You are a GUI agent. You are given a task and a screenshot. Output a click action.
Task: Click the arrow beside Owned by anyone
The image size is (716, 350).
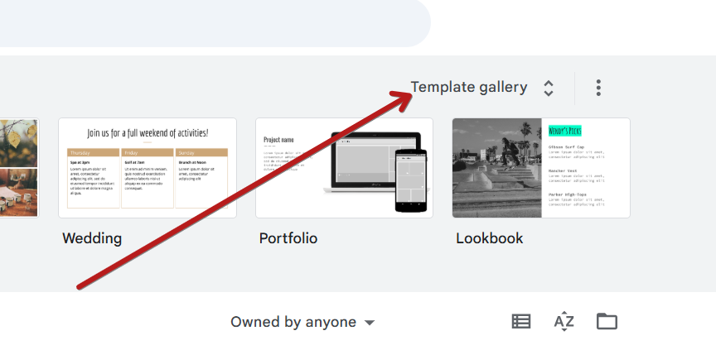[x=370, y=323]
